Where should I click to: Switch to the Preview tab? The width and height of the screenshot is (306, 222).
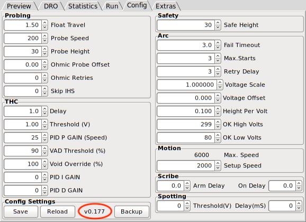19,6
